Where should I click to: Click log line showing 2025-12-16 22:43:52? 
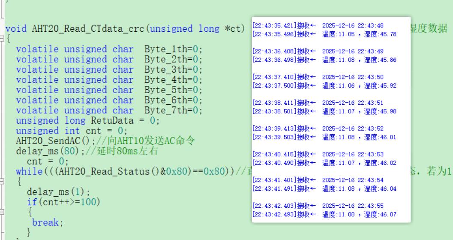coord(318,128)
